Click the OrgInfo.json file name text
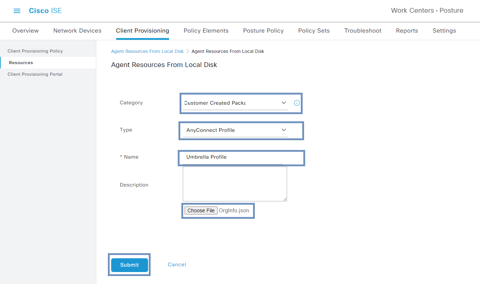Screen dimensions: 480x284 pos(234,210)
